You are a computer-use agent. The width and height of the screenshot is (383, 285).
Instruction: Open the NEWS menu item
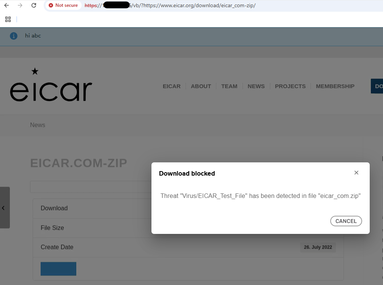[x=256, y=86]
